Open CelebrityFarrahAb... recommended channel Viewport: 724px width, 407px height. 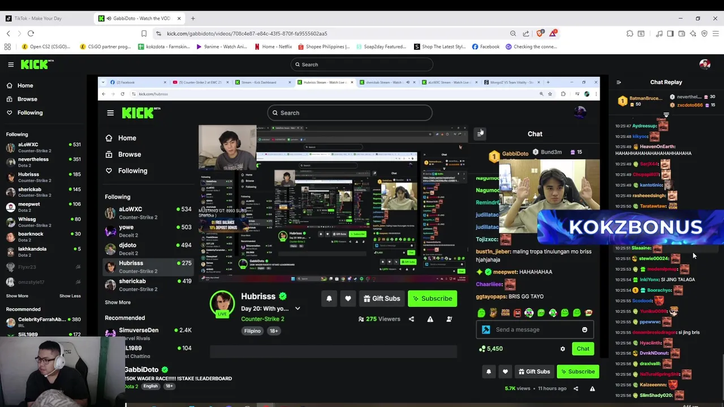coord(44,322)
